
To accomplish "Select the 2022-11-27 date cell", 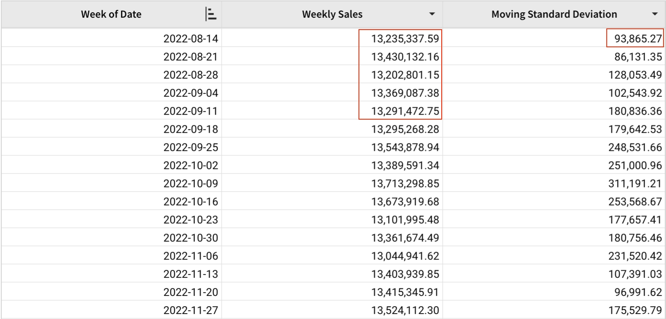I will pos(191,310).
